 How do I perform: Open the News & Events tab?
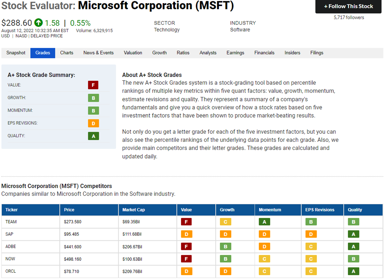[x=99, y=53]
